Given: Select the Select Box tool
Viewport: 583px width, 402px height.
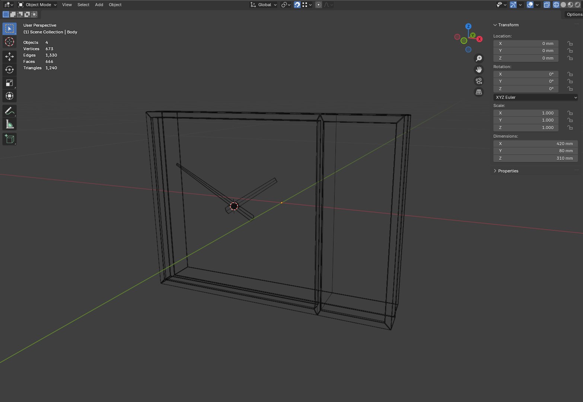Looking at the screenshot, I should pos(9,29).
